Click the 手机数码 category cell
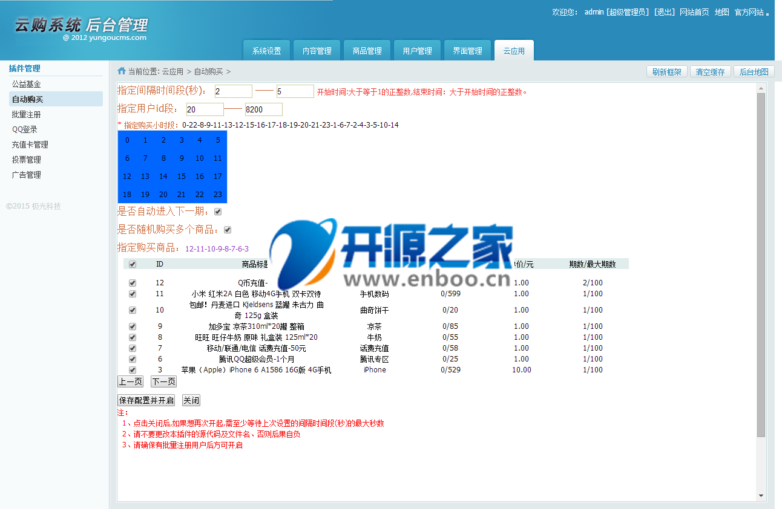 (x=374, y=294)
